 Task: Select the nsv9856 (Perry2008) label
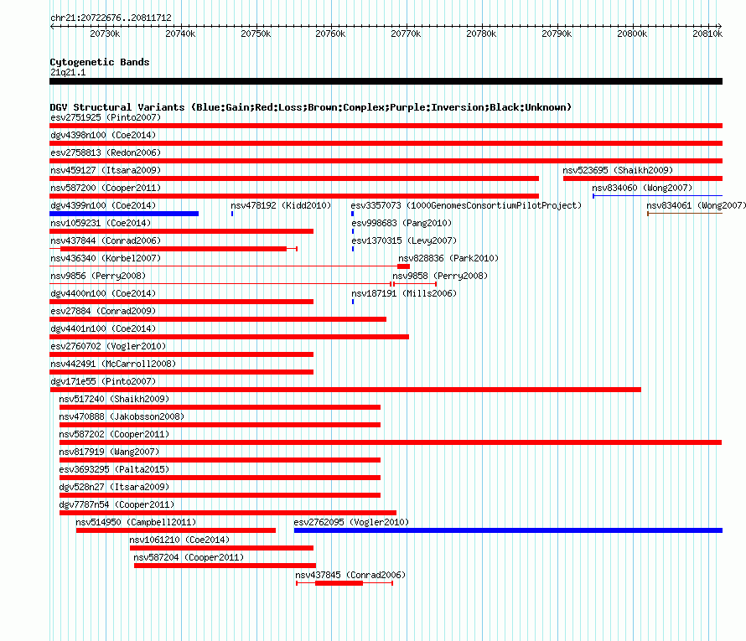tap(98, 276)
